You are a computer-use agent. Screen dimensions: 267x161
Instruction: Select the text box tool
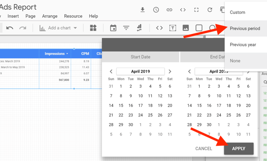pyautogui.click(x=173, y=28)
